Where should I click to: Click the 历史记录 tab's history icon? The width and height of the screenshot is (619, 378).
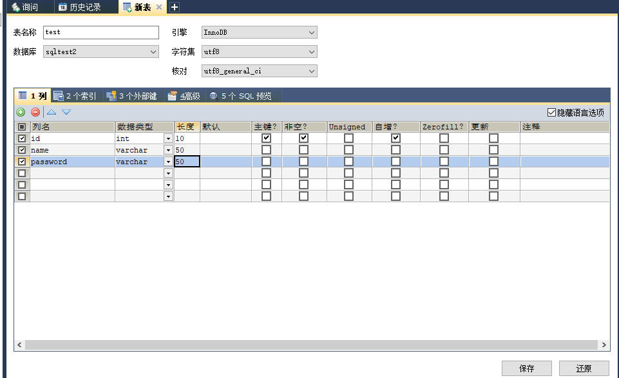tap(62, 7)
